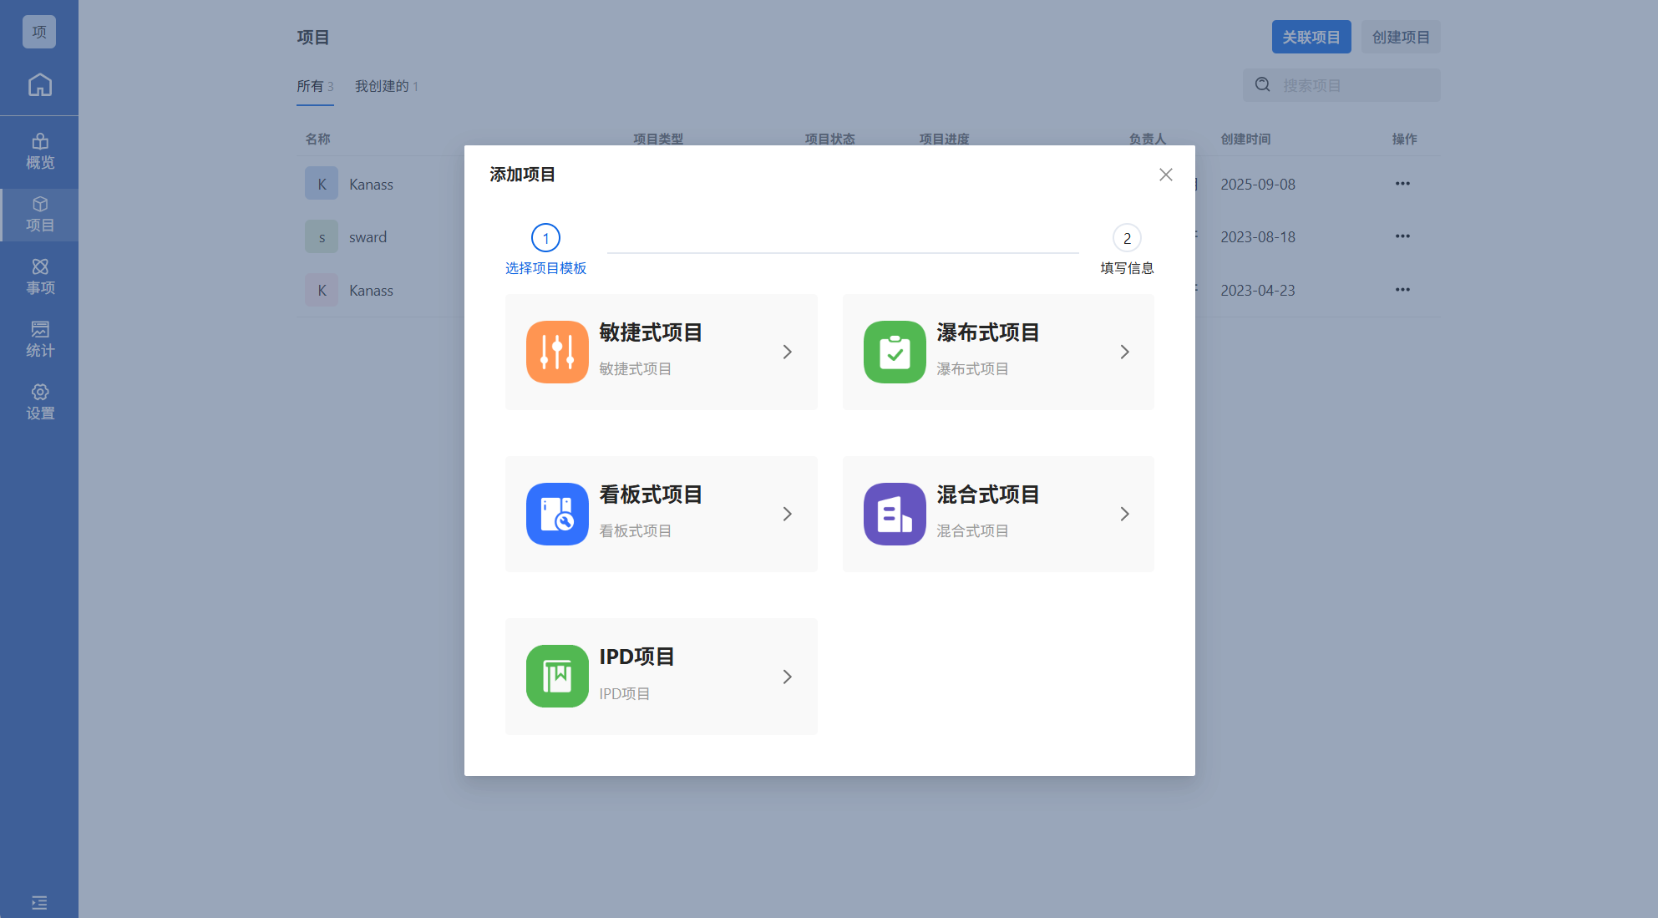The height and width of the screenshot is (918, 1658).
Task: Click the 创建项目 button
Action: [x=1401, y=37]
